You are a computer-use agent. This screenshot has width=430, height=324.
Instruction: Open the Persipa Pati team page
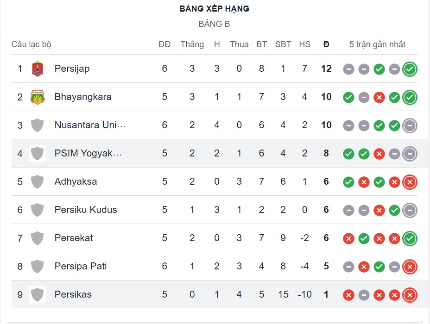pyautogui.click(x=81, y=266)
